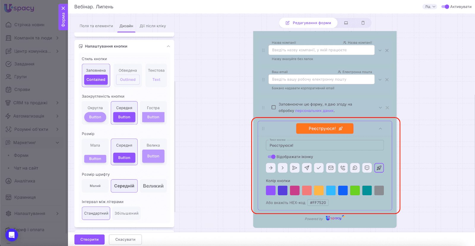Pick the checkmark icon for the button
The width and height of the screenshot is (475, 246).
[x=319, y=168]
